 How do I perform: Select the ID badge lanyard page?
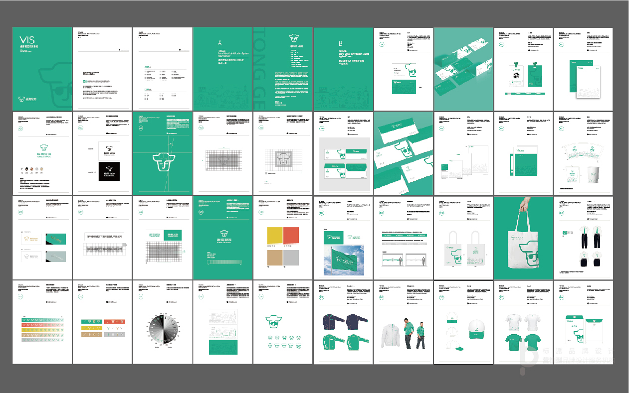(x=523, y=68)
